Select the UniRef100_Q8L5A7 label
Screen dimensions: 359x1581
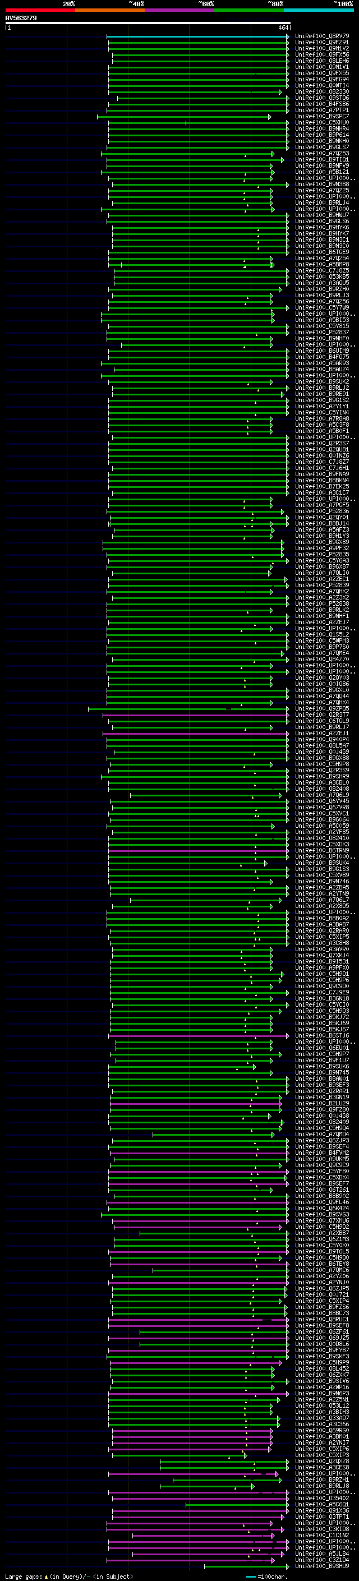(322, 746)
